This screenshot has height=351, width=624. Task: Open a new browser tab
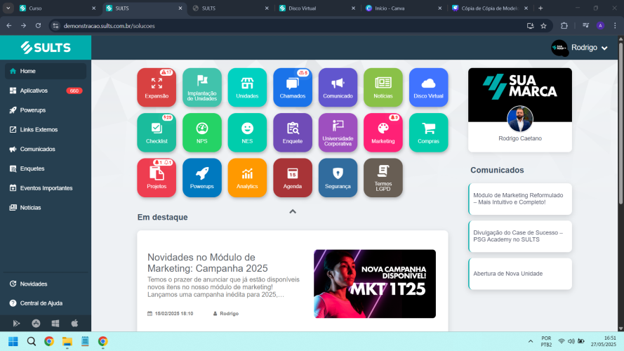pyautogui.click(x=540, y=8)
